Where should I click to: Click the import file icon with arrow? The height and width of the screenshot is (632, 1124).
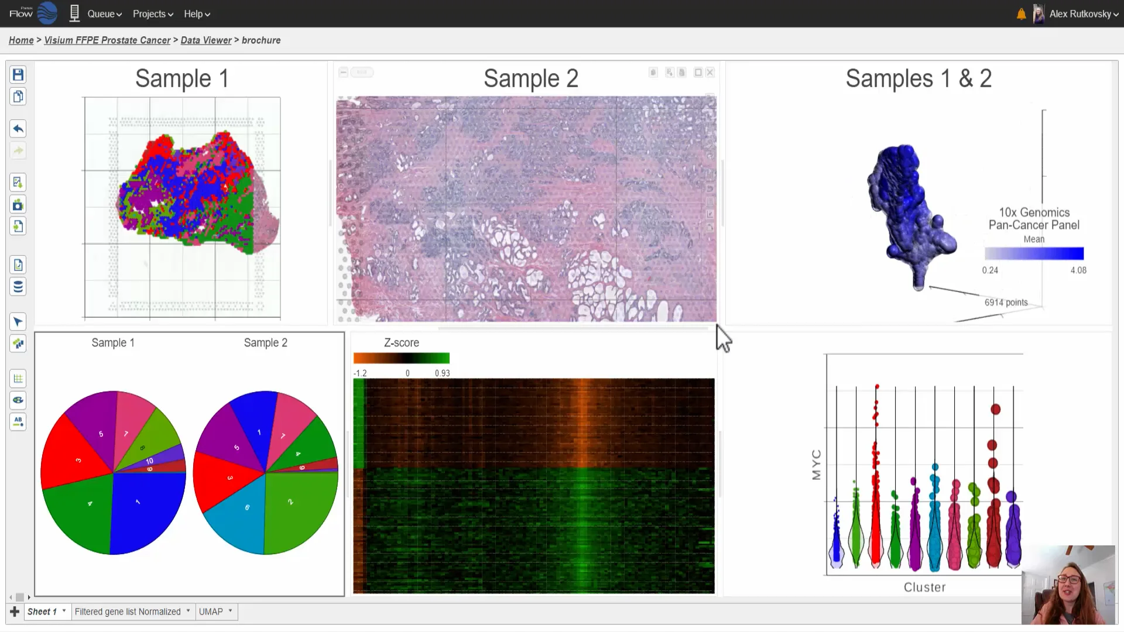(x=18, y=226)
